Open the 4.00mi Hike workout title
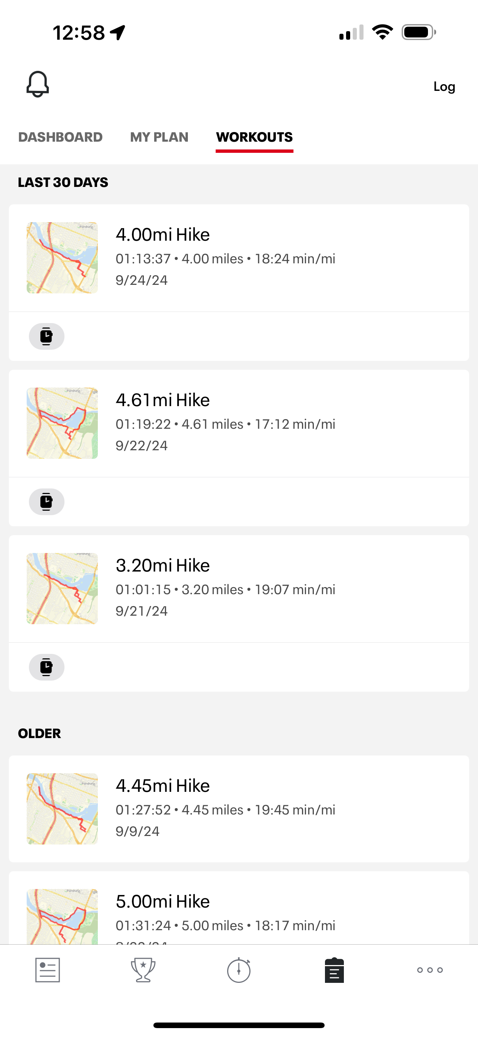 (x=163, y=235)
